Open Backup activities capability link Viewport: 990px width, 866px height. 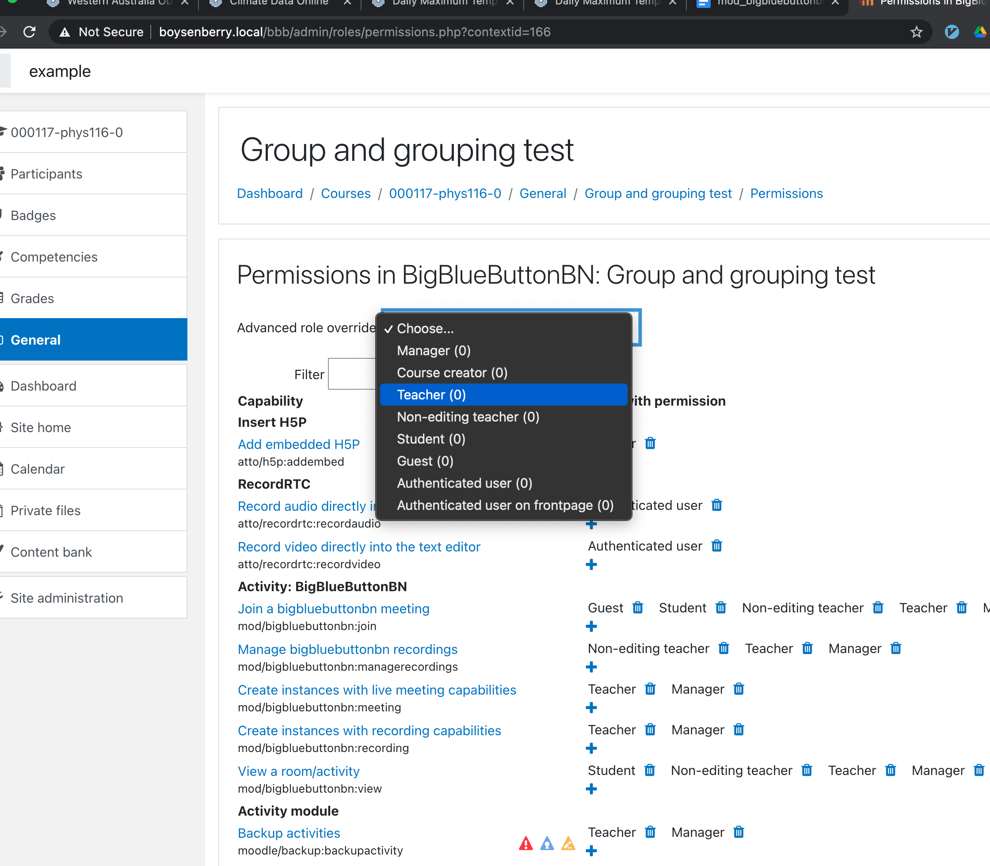pos(289,833)
